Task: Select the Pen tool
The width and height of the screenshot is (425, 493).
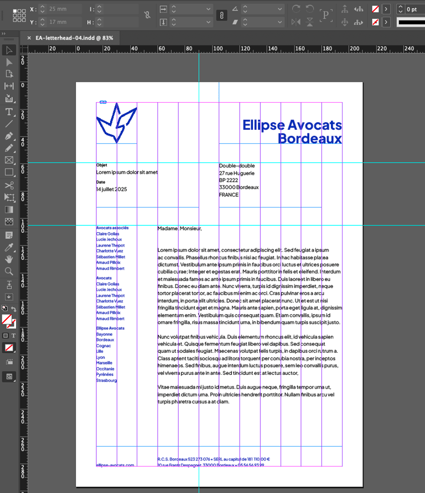Action: (9, 136)
